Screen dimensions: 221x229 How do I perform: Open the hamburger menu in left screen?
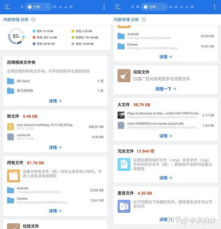[8, 7]
